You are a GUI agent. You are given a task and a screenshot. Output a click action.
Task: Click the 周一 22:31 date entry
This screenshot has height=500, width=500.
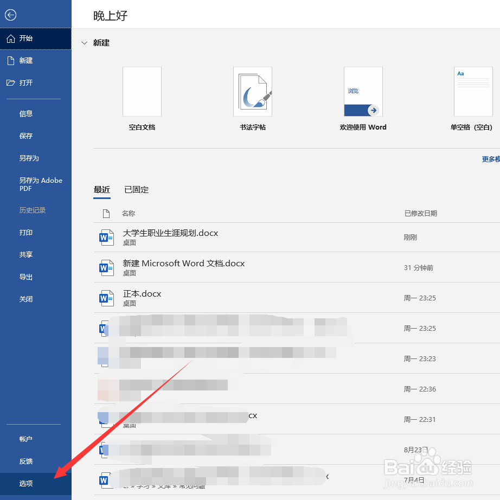coord(420,420)
